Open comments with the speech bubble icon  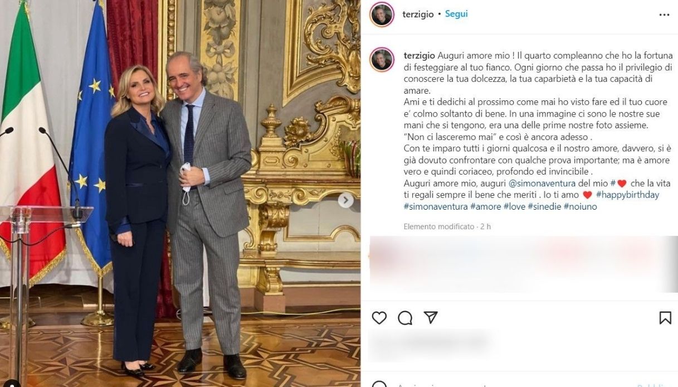tap(405, 318)
